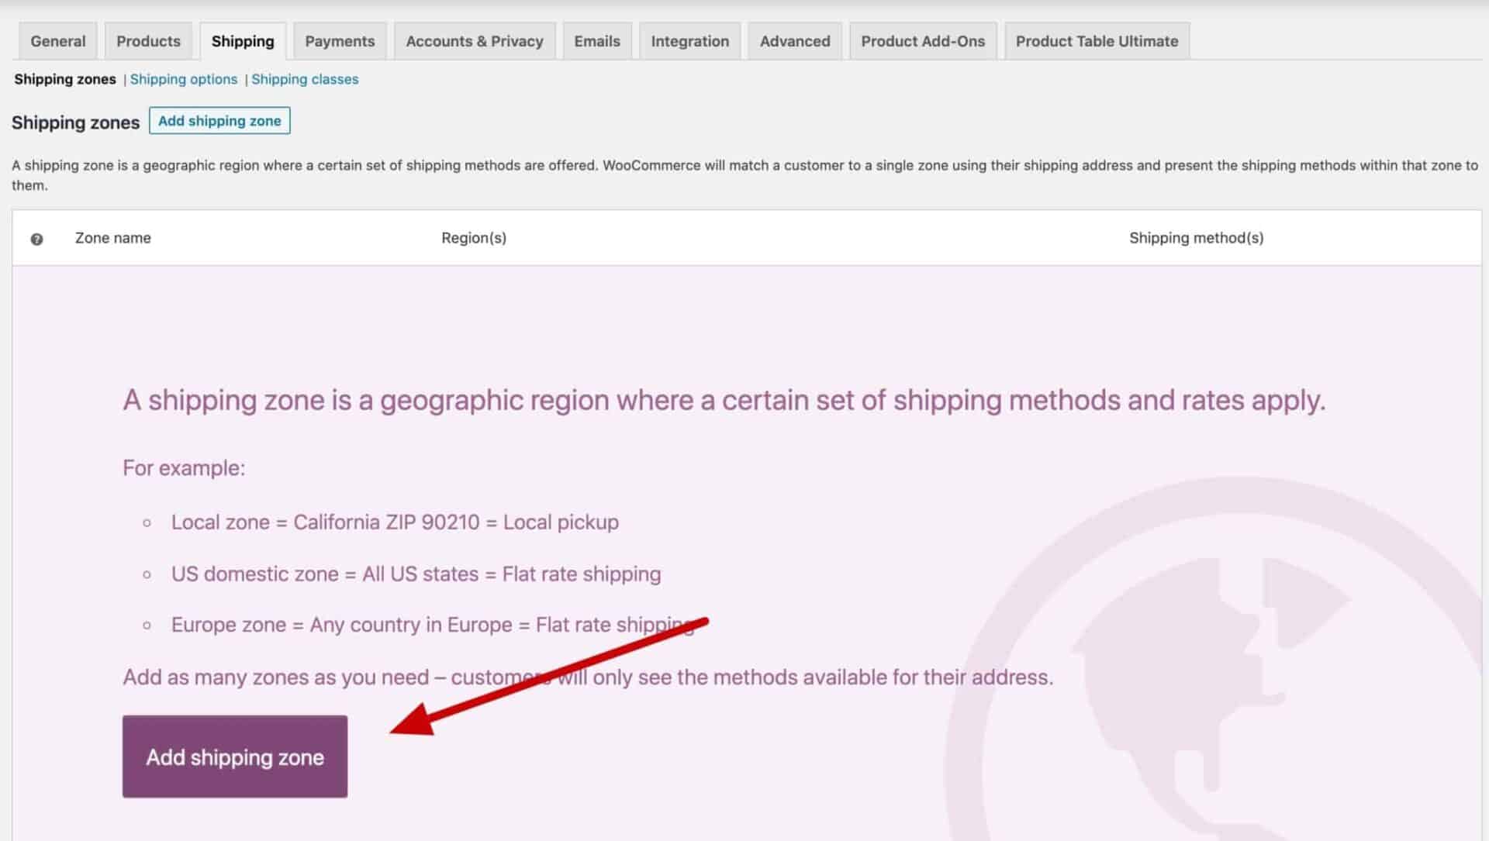This screenshot has height=841, width=1489.
Task: Click Add shipping zone next to the heading
Action: pos(219,121)
